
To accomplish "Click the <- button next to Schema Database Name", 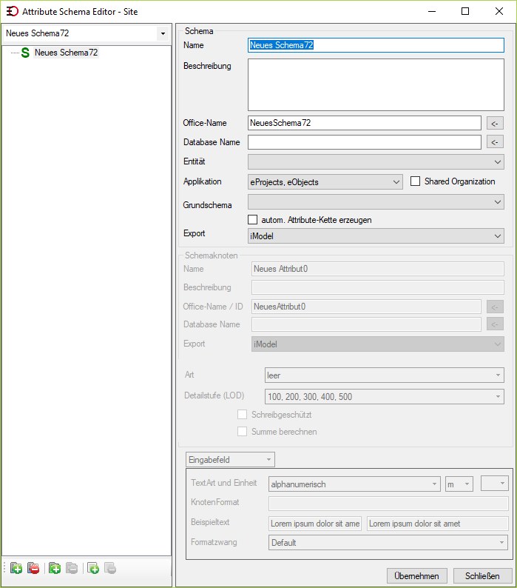I will click(495, 141).
